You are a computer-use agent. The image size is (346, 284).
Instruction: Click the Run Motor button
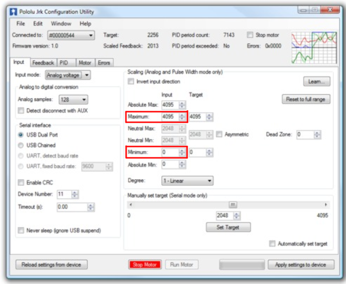pyautogui.click(x=182, y=264)
